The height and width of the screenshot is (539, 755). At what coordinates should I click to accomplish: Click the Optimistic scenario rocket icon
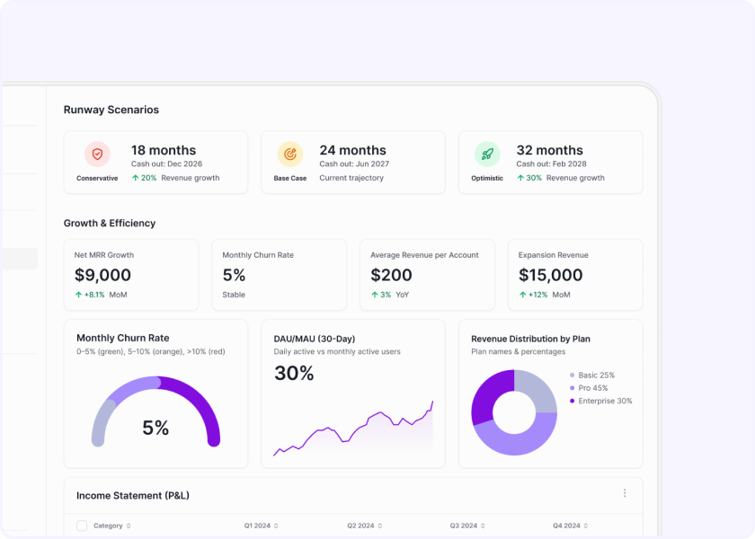[x=487, y=154]
